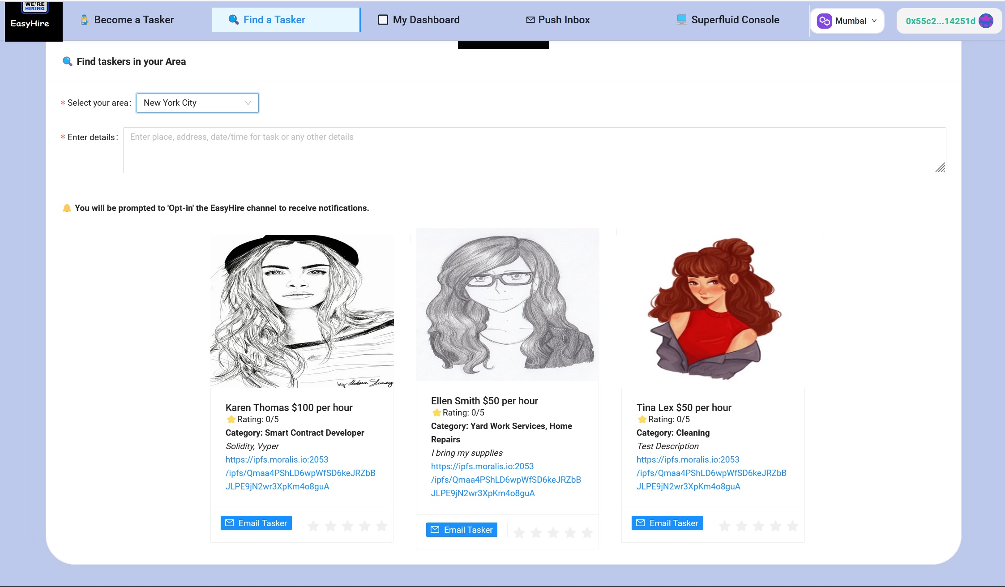The image size is (1005, 587).
Task: Click the first star for Tina Lex
Action: [x=724, y=526]
